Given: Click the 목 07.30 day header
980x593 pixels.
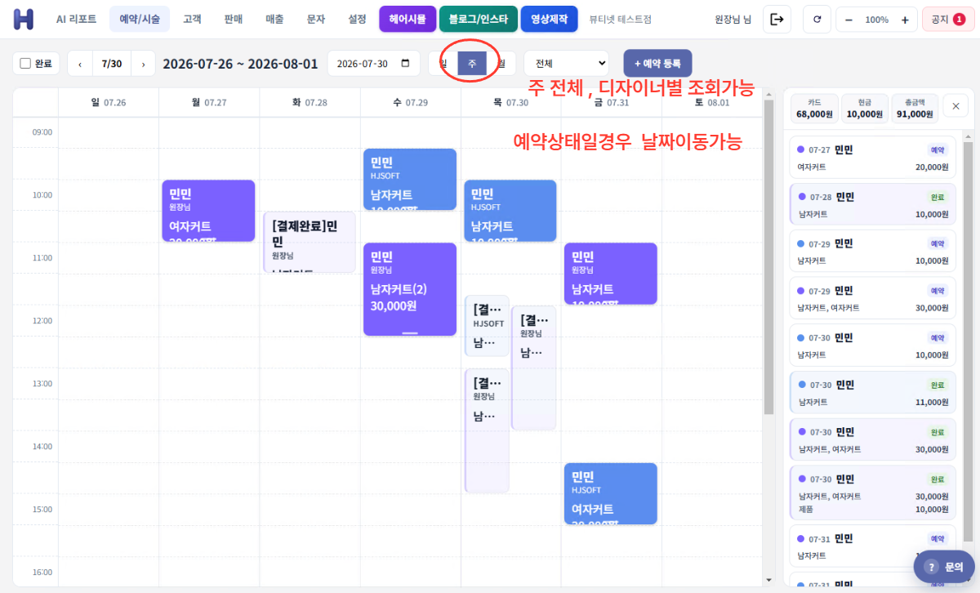Looking at the screenshot, I should [510, 103].
